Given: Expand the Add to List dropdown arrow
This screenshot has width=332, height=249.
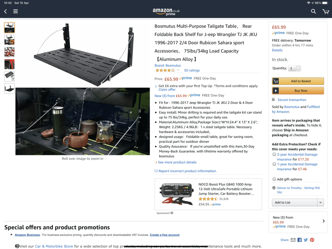Looking at the screenshot, I should (321, 202).
